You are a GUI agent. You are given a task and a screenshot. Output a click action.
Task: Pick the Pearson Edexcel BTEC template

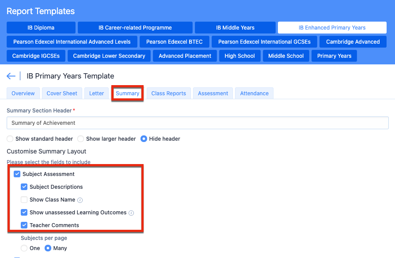click(175, 42)
